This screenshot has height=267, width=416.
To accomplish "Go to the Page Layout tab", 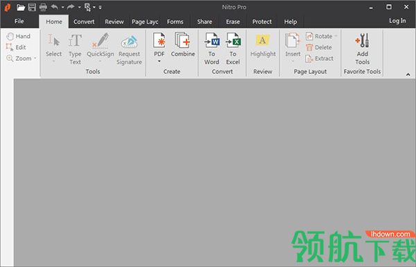I will click(145, 21).
